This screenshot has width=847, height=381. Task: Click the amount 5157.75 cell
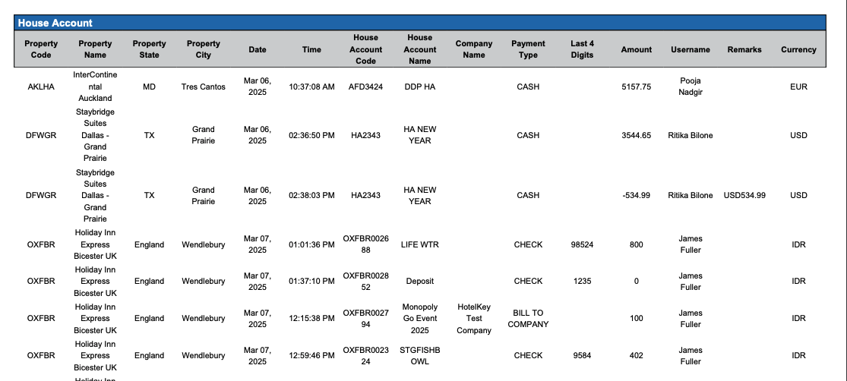(x=636, y=87)
